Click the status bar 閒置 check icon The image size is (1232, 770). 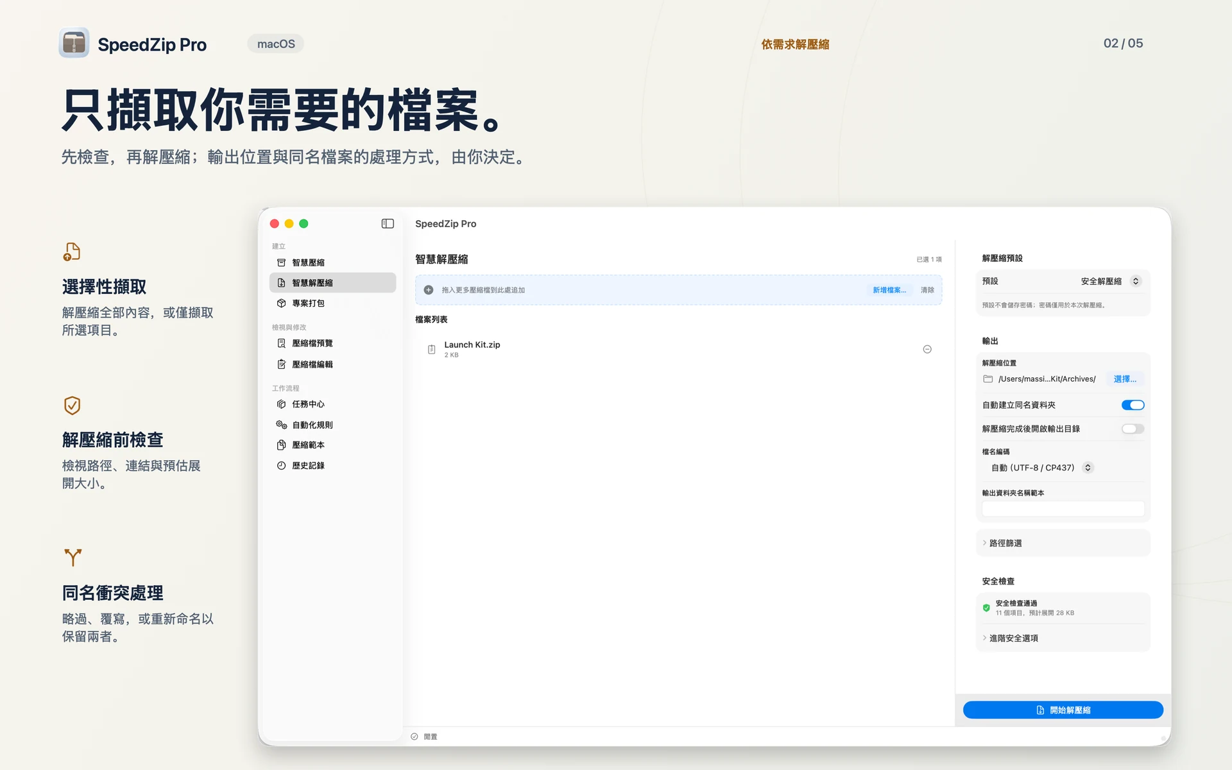coord(415,737)
